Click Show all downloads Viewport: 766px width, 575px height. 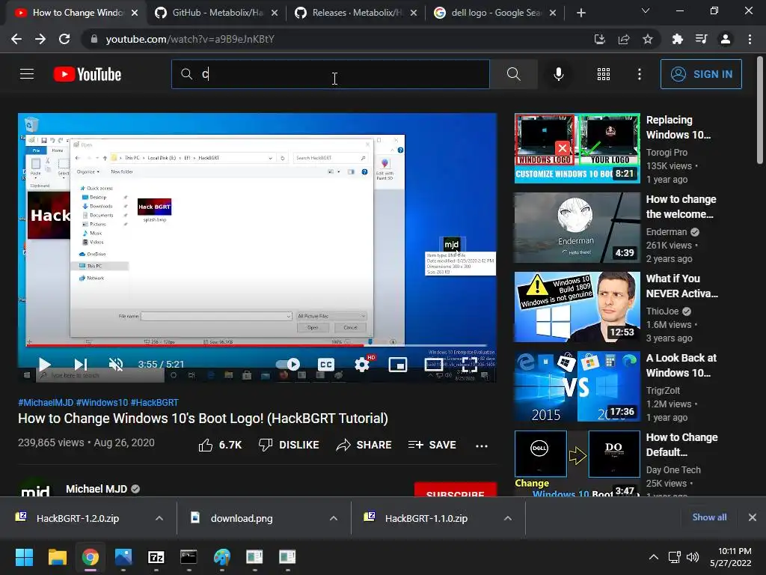(x=709, y=517)
